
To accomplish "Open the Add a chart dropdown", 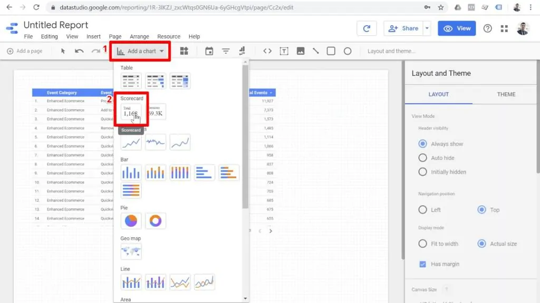I will click(140, 51).
